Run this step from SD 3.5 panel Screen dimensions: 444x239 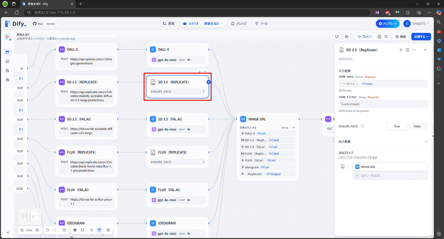coord(401,50)
